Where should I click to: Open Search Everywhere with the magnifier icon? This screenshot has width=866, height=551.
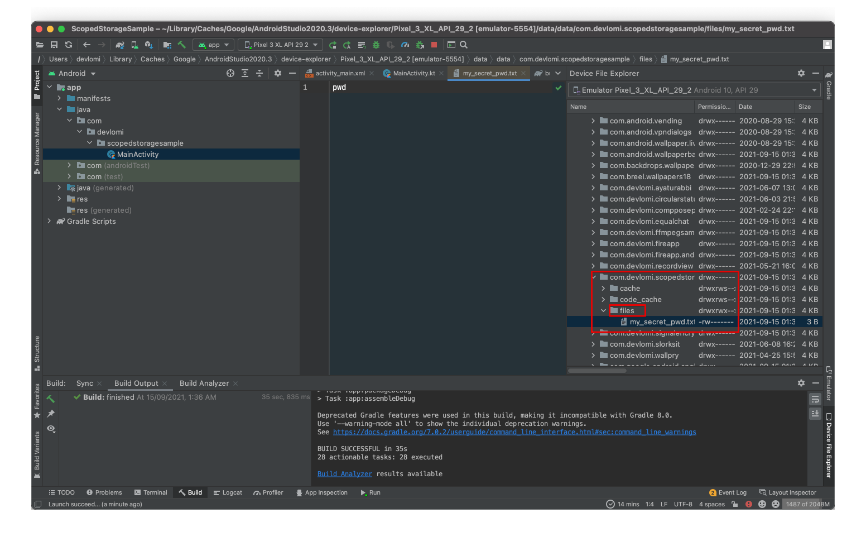click(464, 45)
